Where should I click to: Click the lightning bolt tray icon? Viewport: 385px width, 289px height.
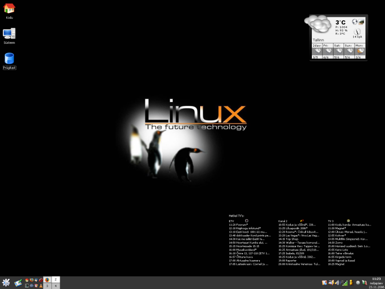click(x=331, y=283)
